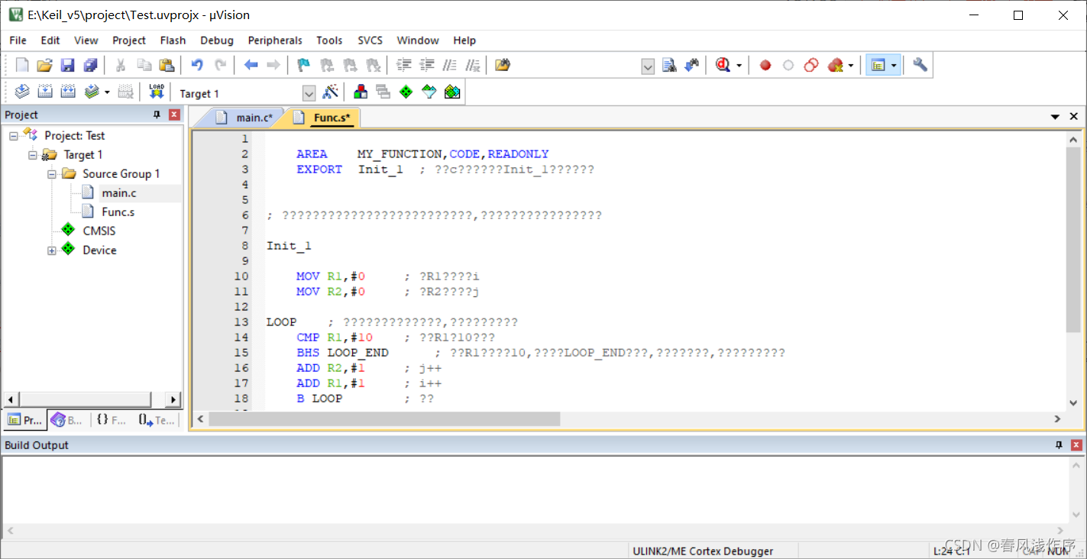The width and height of the screenshot is (1087, 559).
Task: Switch to the main.c* tab
Action: [x=244, y=118]
